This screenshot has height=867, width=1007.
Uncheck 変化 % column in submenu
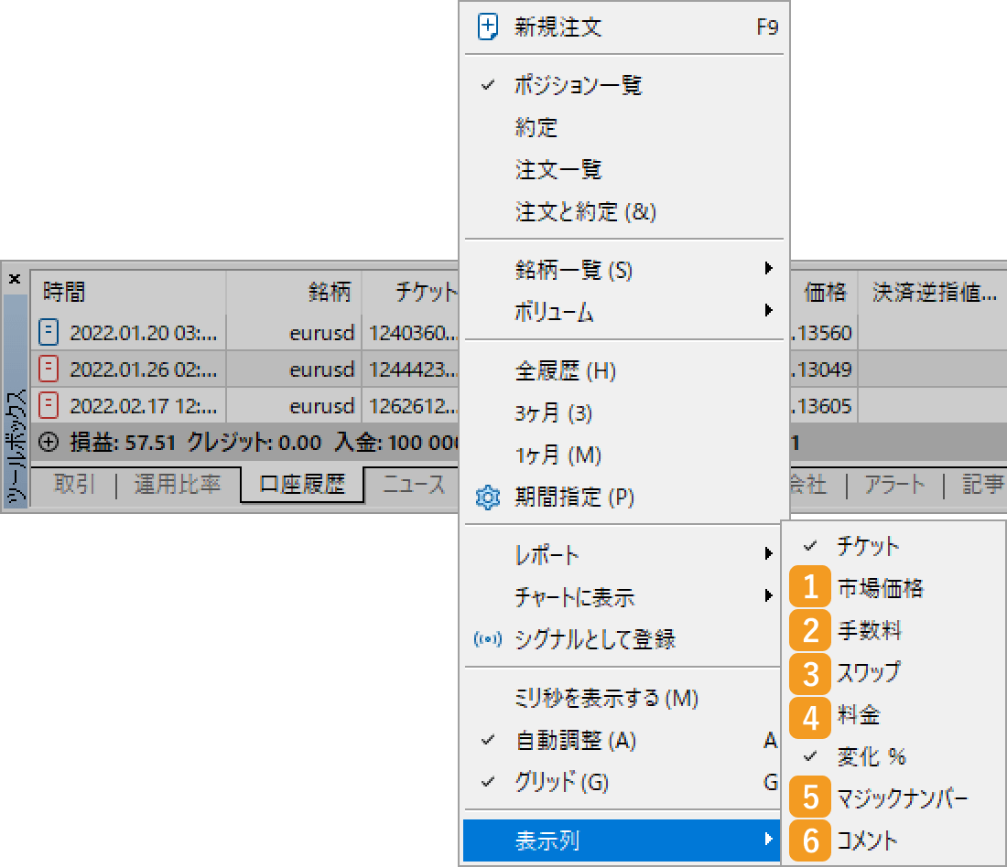click(894, 756)
